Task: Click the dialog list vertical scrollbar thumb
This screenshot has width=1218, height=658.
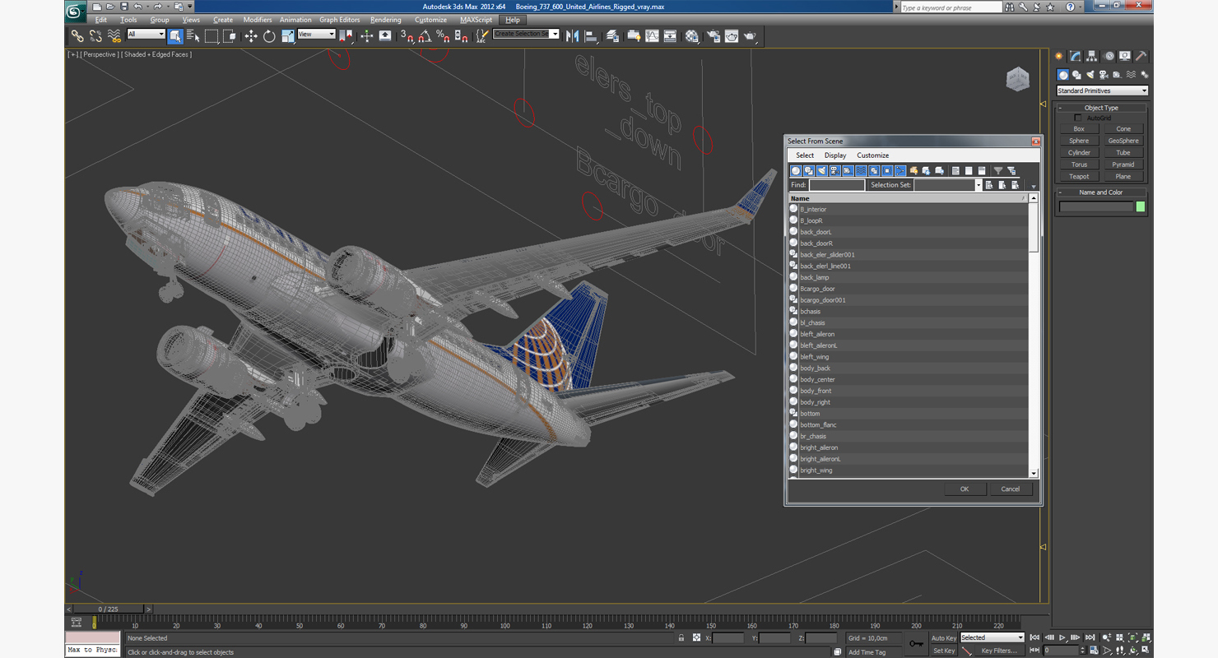Action: coord(1034,227)
